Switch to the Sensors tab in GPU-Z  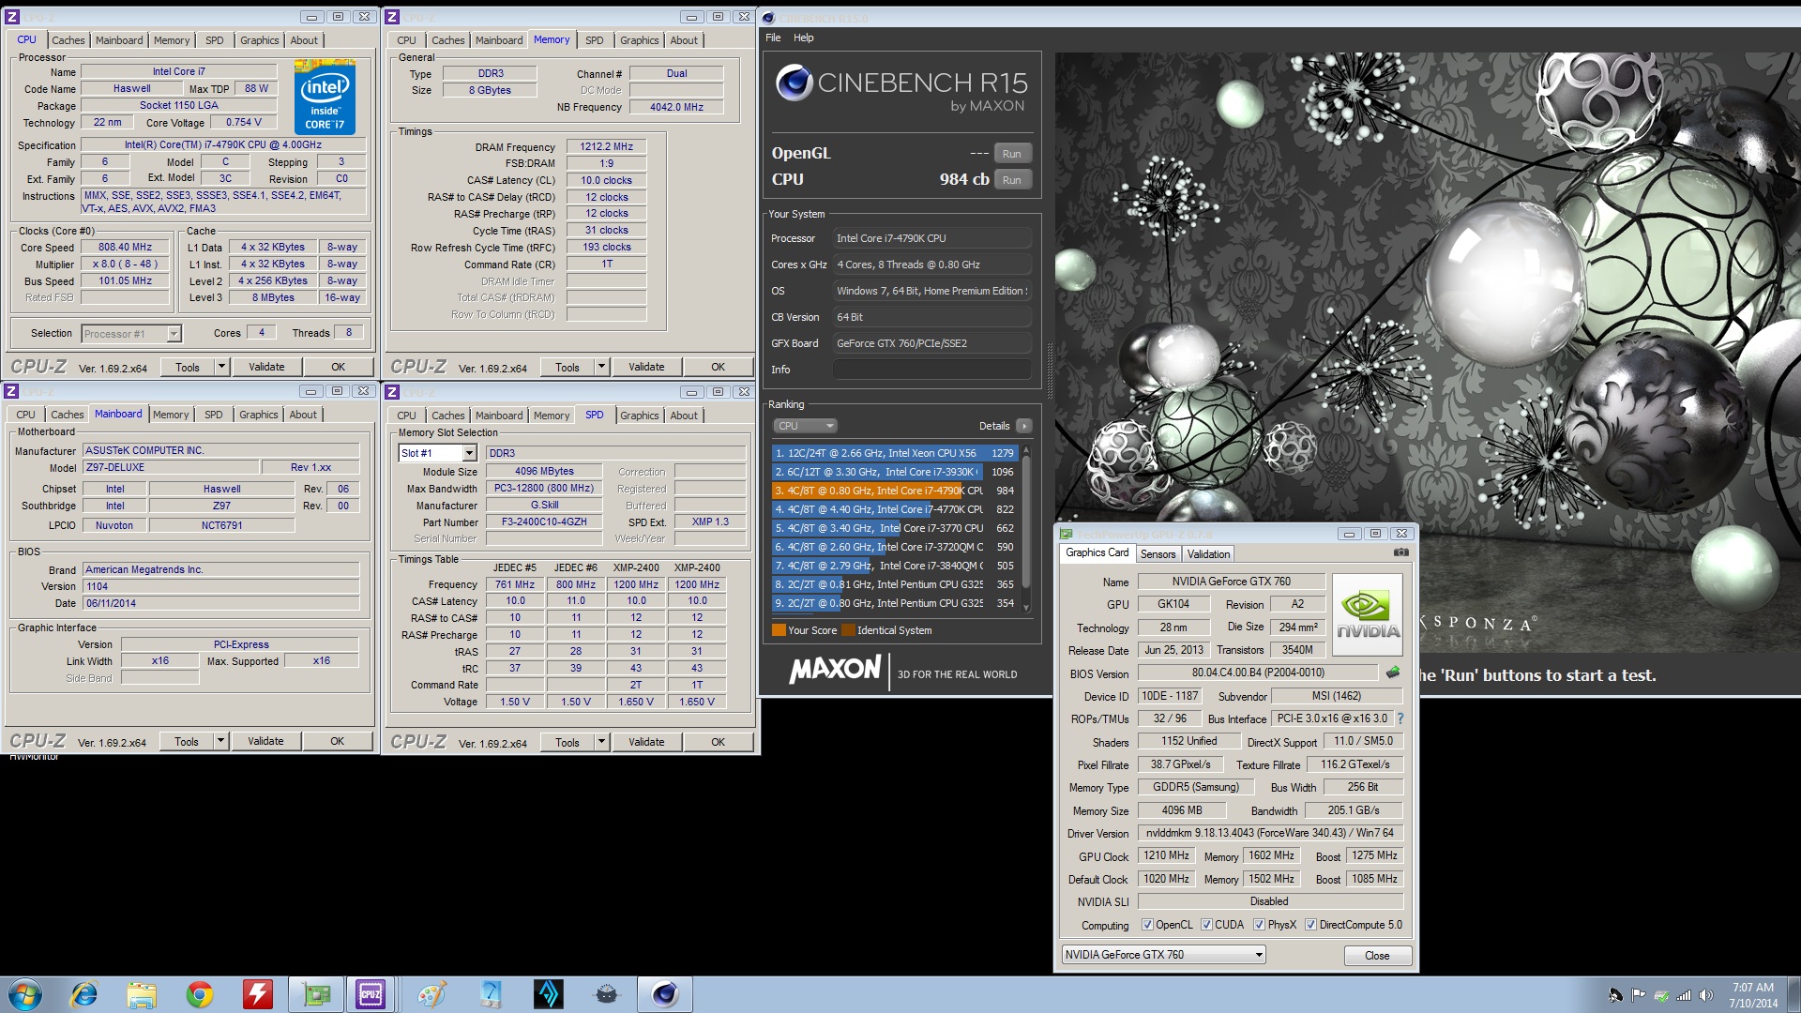pos(1158,554)
